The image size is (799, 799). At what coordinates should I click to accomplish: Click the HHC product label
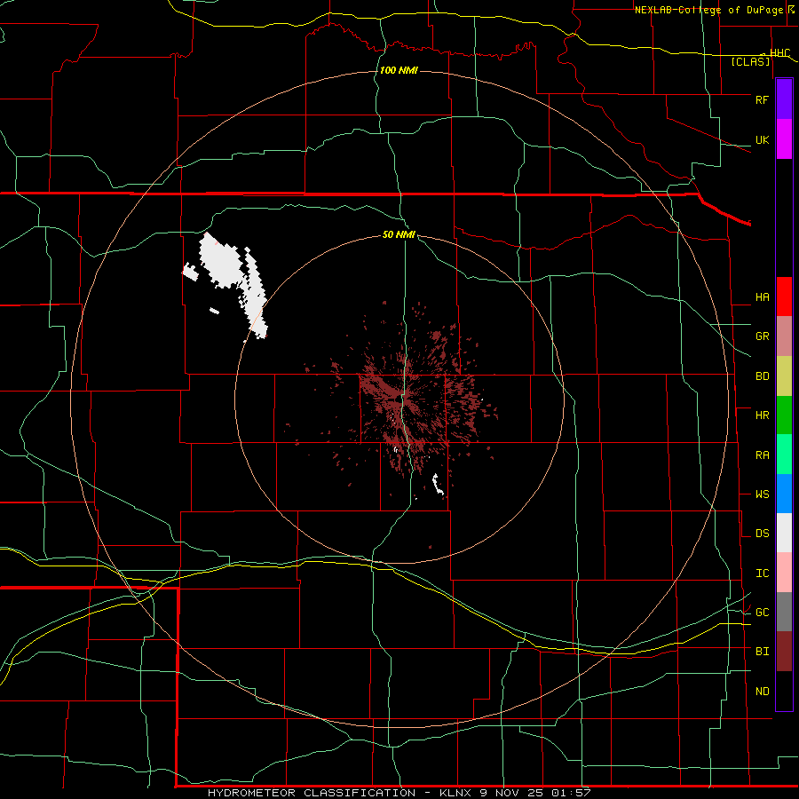(x=780, y=53)
